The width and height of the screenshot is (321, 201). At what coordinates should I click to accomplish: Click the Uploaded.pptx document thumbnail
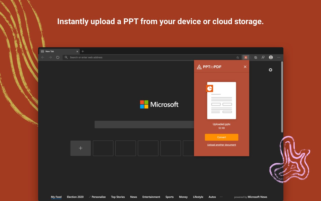tap(221, 100)
